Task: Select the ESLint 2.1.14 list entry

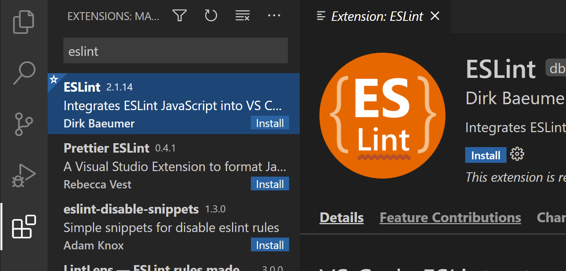Action: pos(174,104)
